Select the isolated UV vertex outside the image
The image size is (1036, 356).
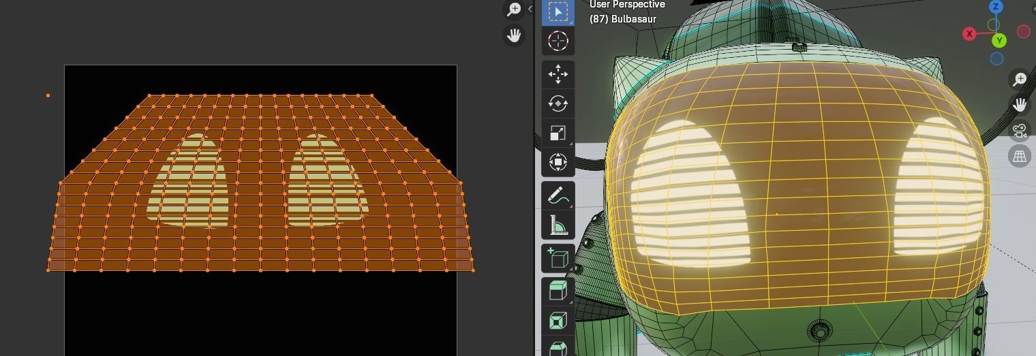tap(48, 95)
